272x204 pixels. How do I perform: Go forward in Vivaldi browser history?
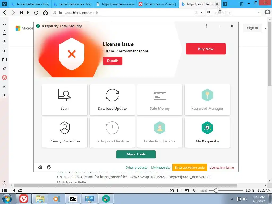[13, 12]
